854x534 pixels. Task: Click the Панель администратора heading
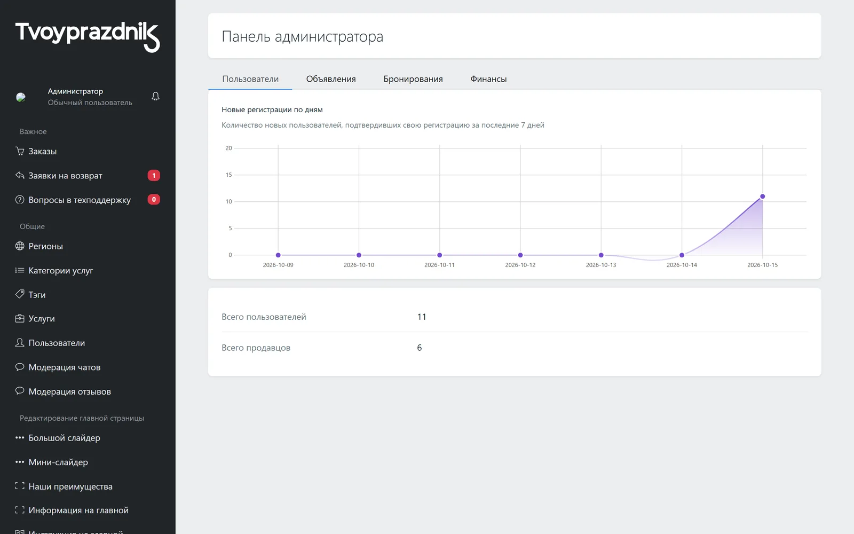click(302, 36)
